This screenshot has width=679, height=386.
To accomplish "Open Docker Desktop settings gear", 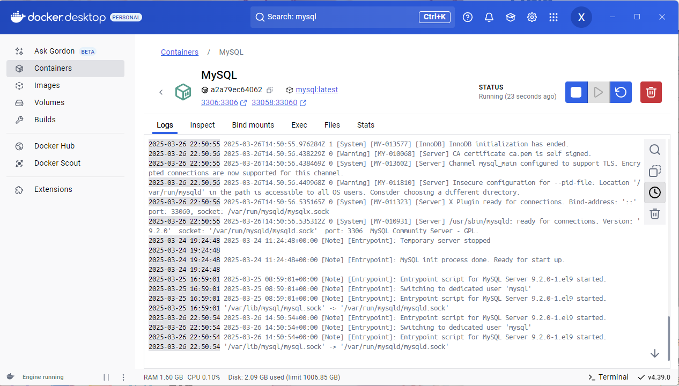I will click(532, 17).
